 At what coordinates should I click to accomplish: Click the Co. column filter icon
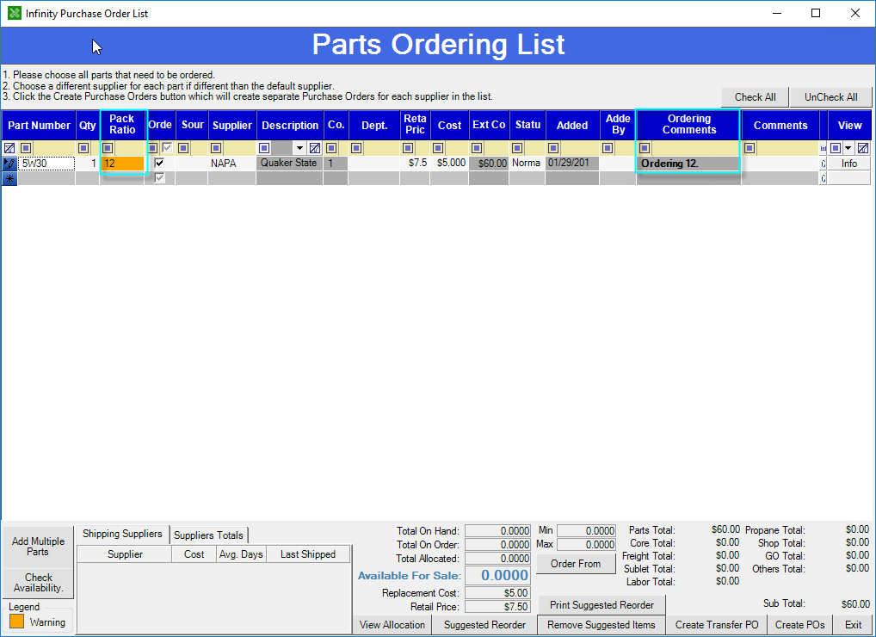click(331, 148)
